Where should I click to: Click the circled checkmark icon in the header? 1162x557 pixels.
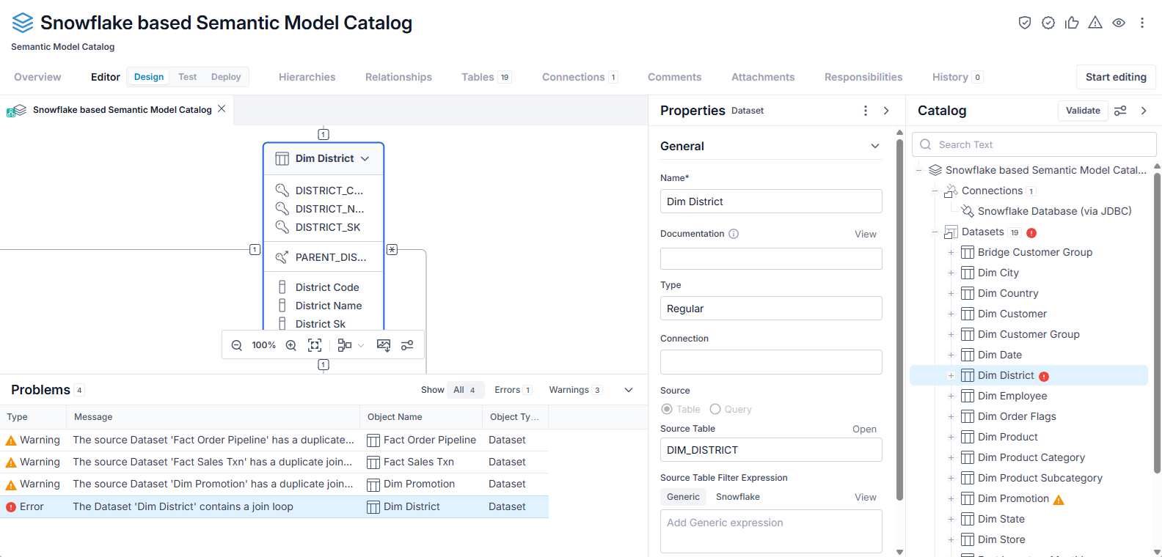(x=1048, y=23)
